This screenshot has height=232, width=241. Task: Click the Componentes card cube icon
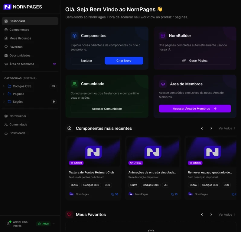75,36
